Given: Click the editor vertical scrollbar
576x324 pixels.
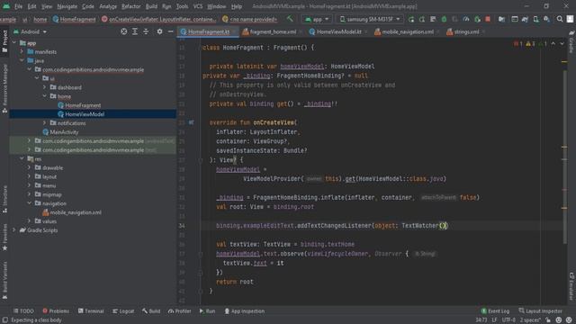Looking at the screenshot, I should [x=564, y=156].
